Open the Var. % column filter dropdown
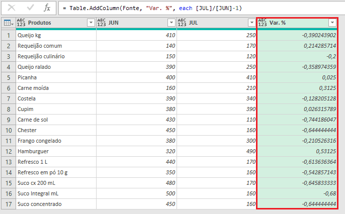Image resolution: width=345 pixels, height=214 pixels. tap(332, 23)
